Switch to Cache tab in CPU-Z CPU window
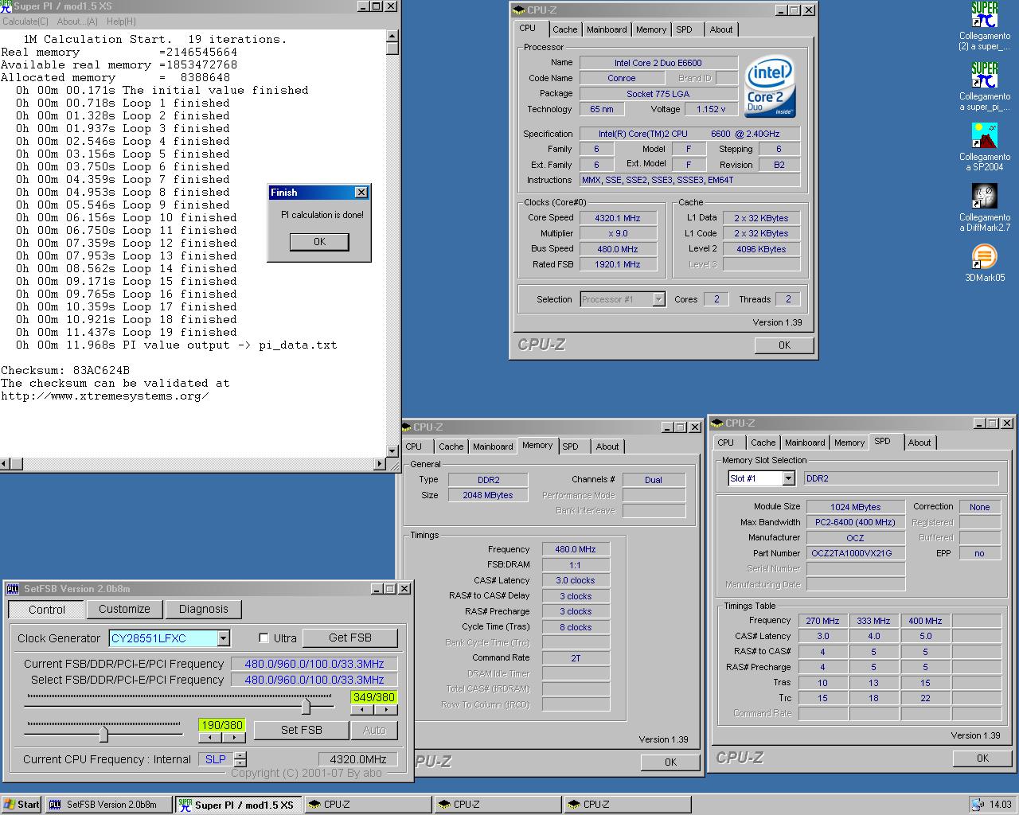Screen dimensions: 1019x815 coord(564,29)
